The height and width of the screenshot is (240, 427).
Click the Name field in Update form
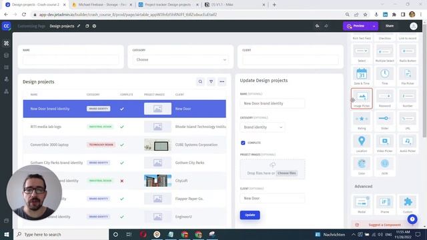point(272,103)
